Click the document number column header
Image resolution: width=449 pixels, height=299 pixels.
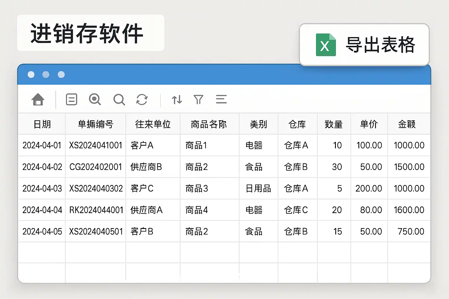click(96, 124)
